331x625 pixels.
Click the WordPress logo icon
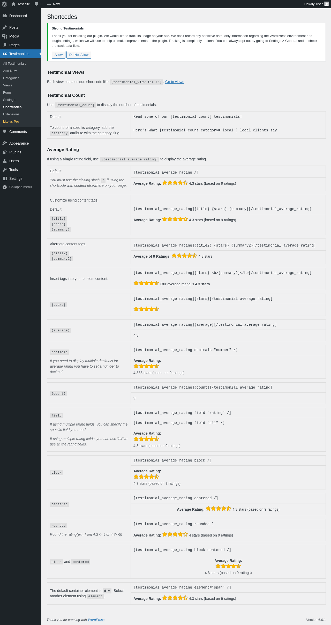click(4, 4)
